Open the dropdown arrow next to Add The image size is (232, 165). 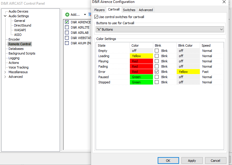85,15
